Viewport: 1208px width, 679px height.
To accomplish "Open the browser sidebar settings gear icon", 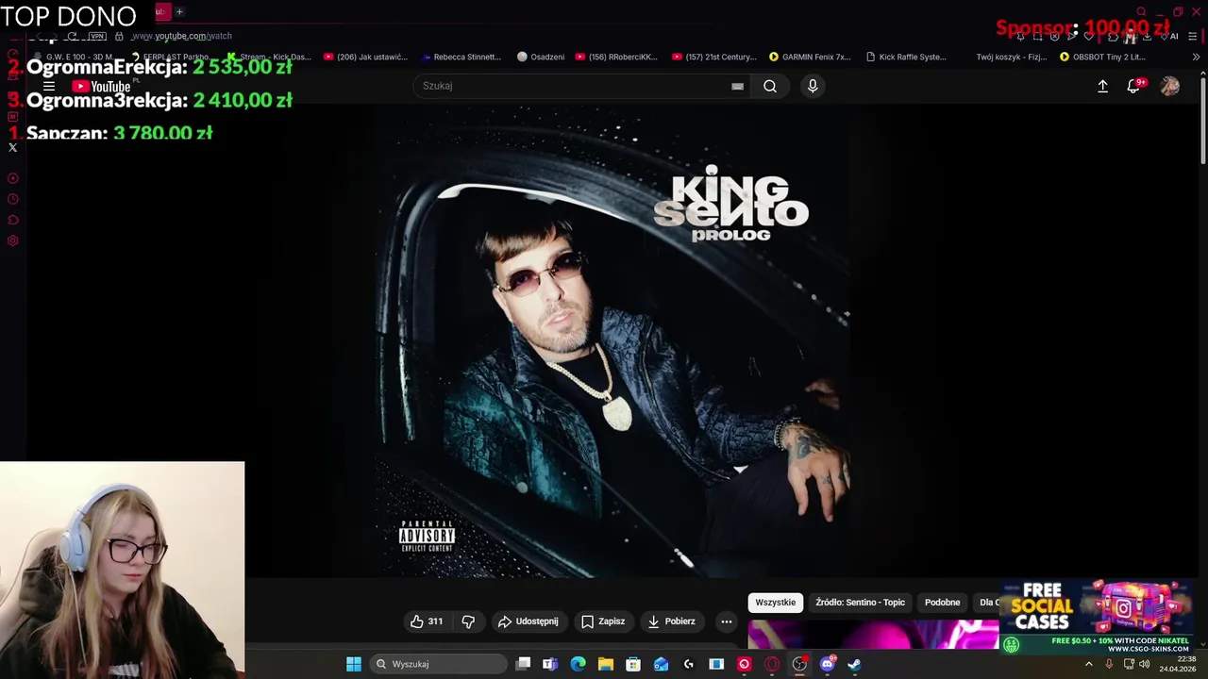I will (x=12, y=240).
